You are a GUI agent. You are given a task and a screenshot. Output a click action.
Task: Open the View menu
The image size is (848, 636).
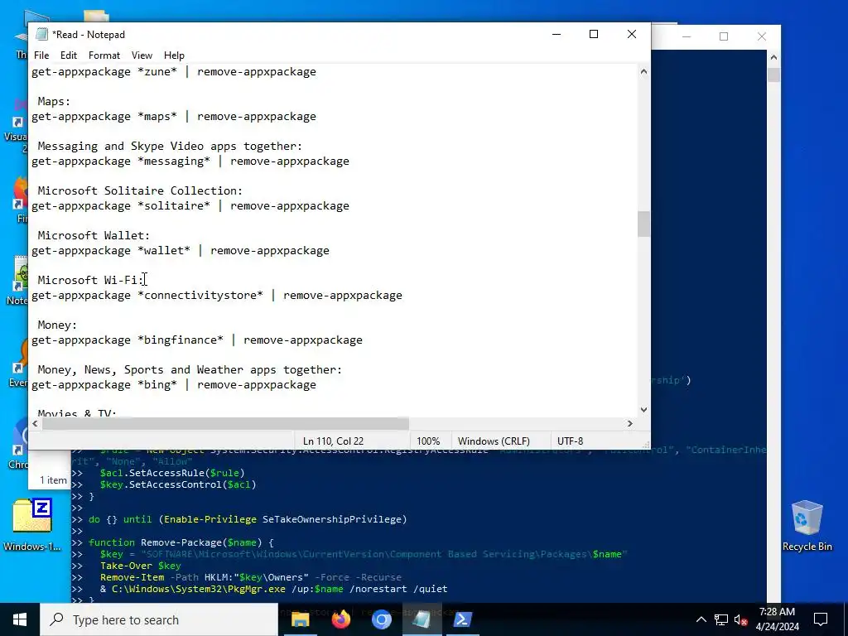point(142,55)
